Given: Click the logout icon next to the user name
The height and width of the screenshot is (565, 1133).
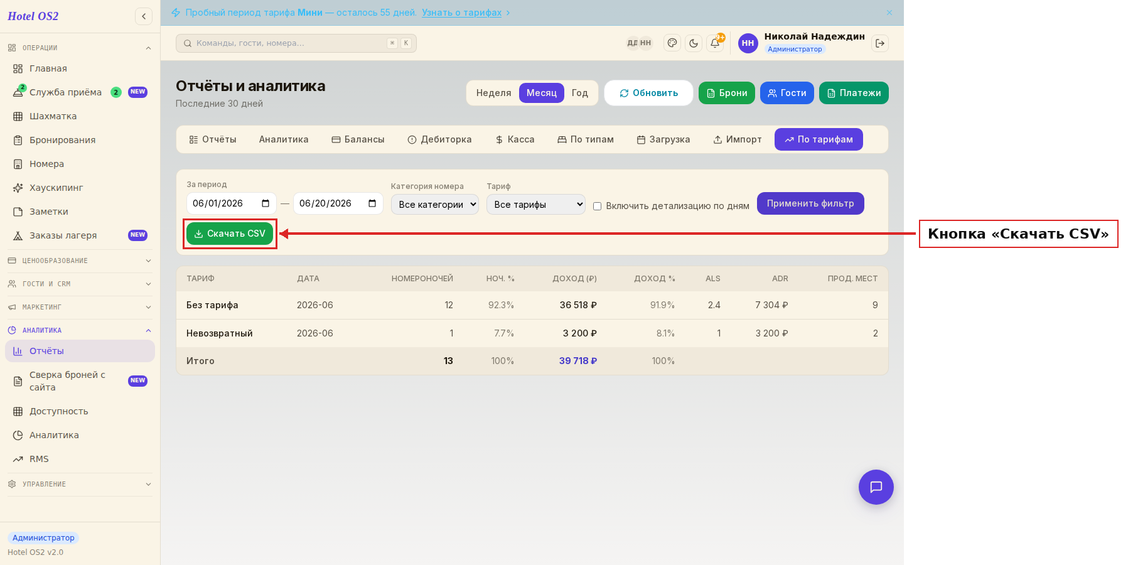Looking at the screenshot, I should [x=880, y=43].
